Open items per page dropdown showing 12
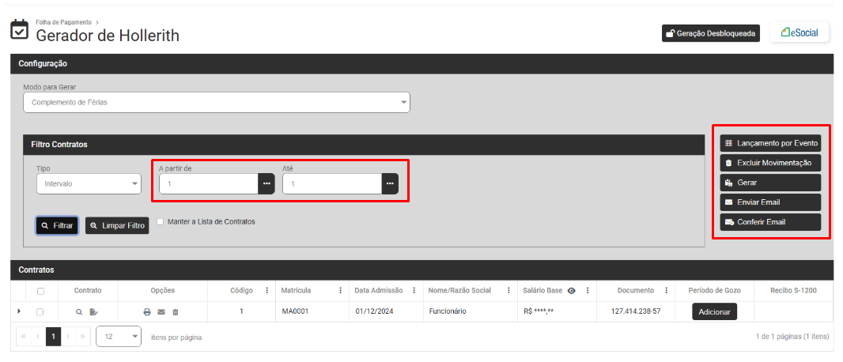 click(119, 337)
